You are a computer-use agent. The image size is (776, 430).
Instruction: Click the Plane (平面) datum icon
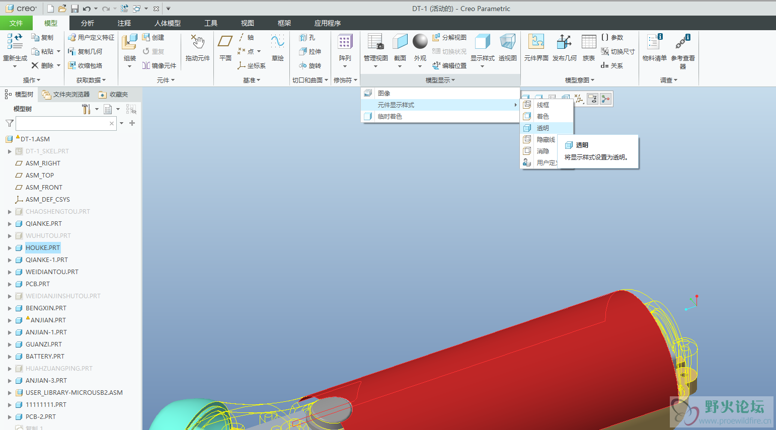225,41
